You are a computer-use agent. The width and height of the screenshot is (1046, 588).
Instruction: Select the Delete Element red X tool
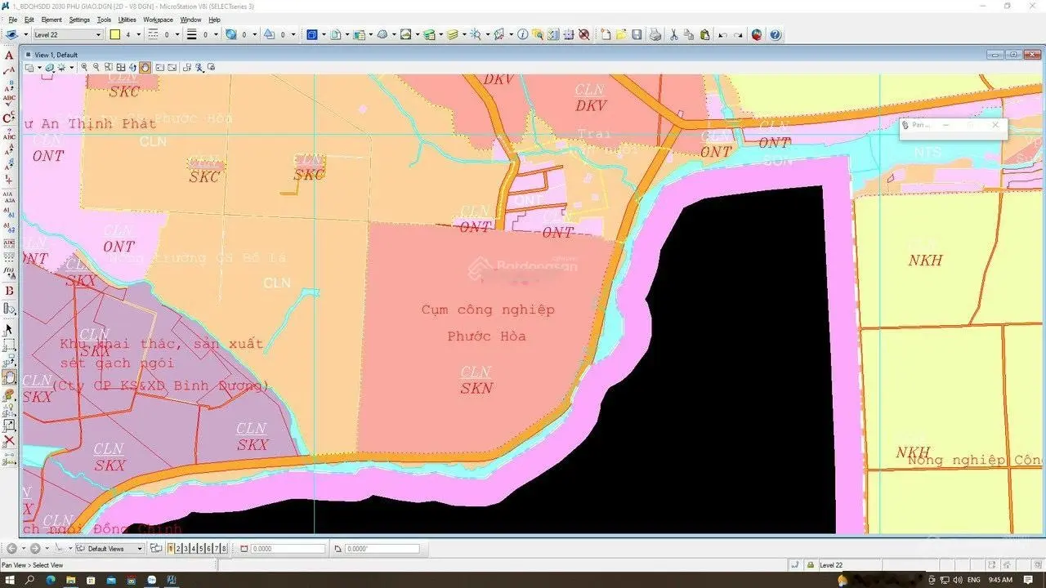tap(9, 440)
